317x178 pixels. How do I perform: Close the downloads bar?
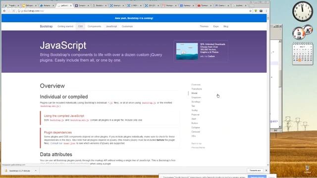pyautogui.click(x=266, y=171)
